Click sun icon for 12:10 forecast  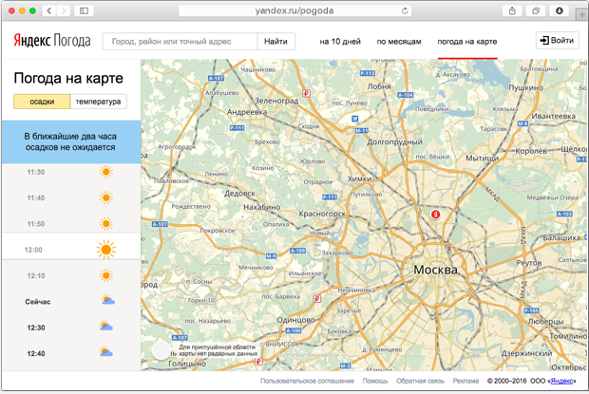106,275
